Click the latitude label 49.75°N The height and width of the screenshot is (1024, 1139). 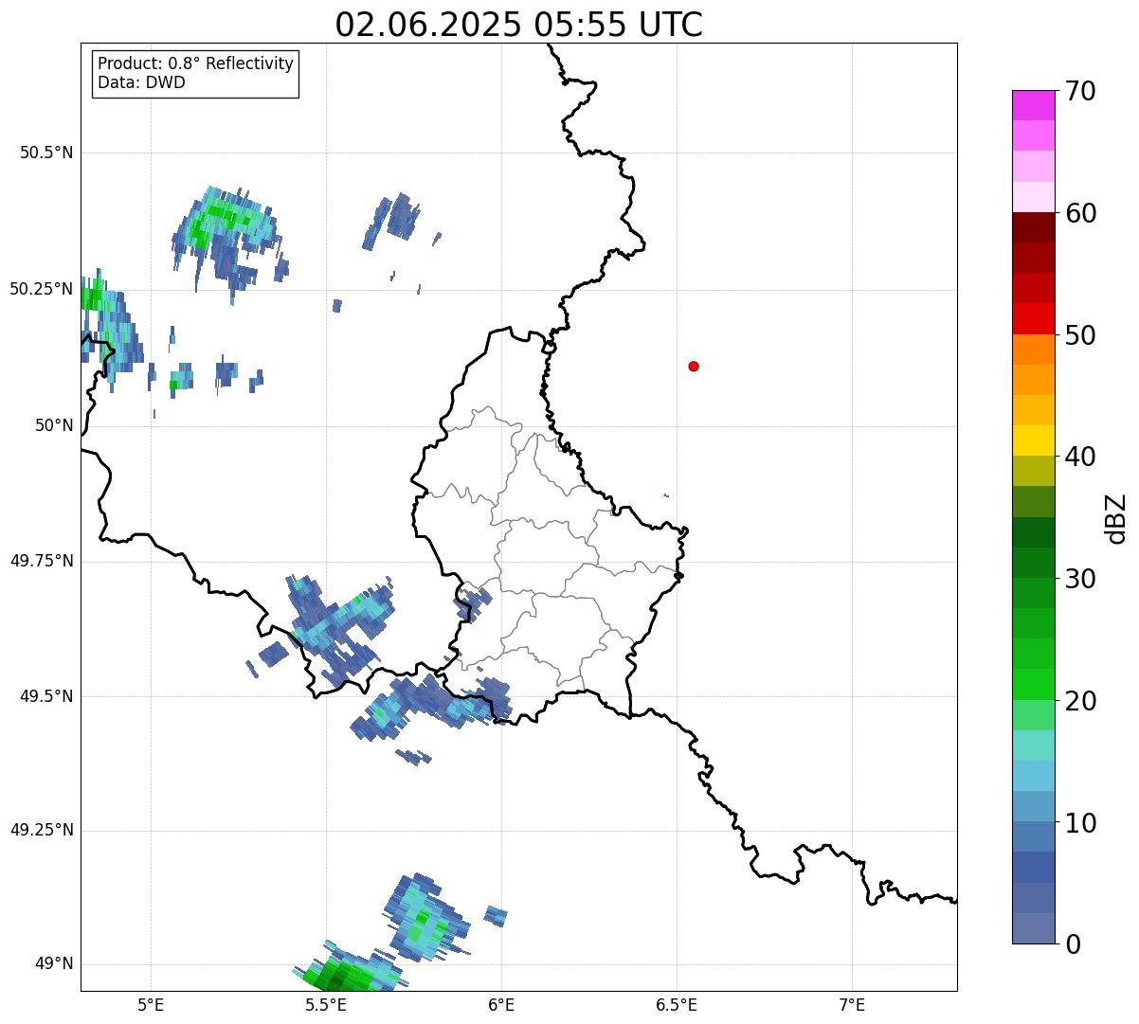tap(42, 561)
